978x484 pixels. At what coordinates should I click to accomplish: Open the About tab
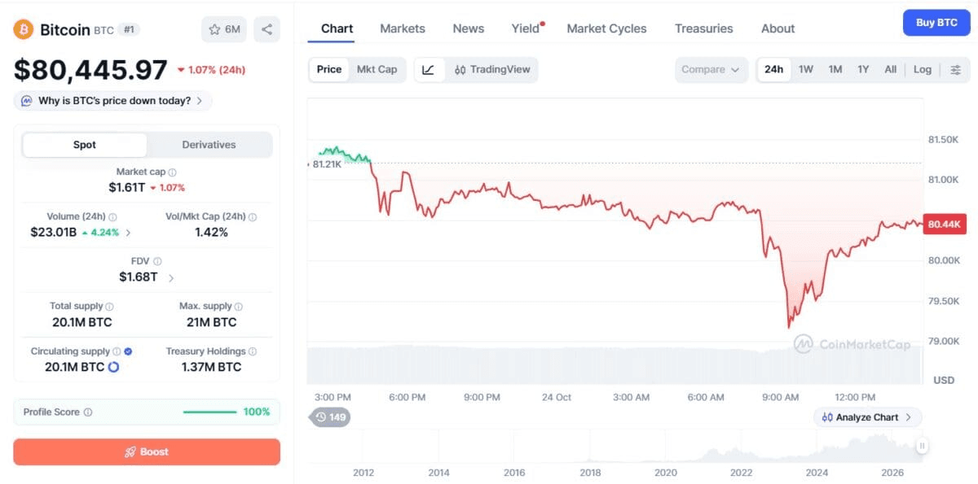tap(778, 28)
